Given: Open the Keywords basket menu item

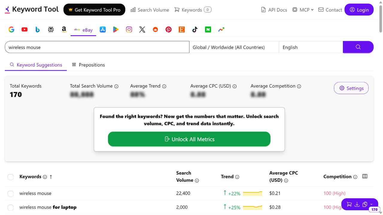Looking at the screenshot, I should click(193, 10).
